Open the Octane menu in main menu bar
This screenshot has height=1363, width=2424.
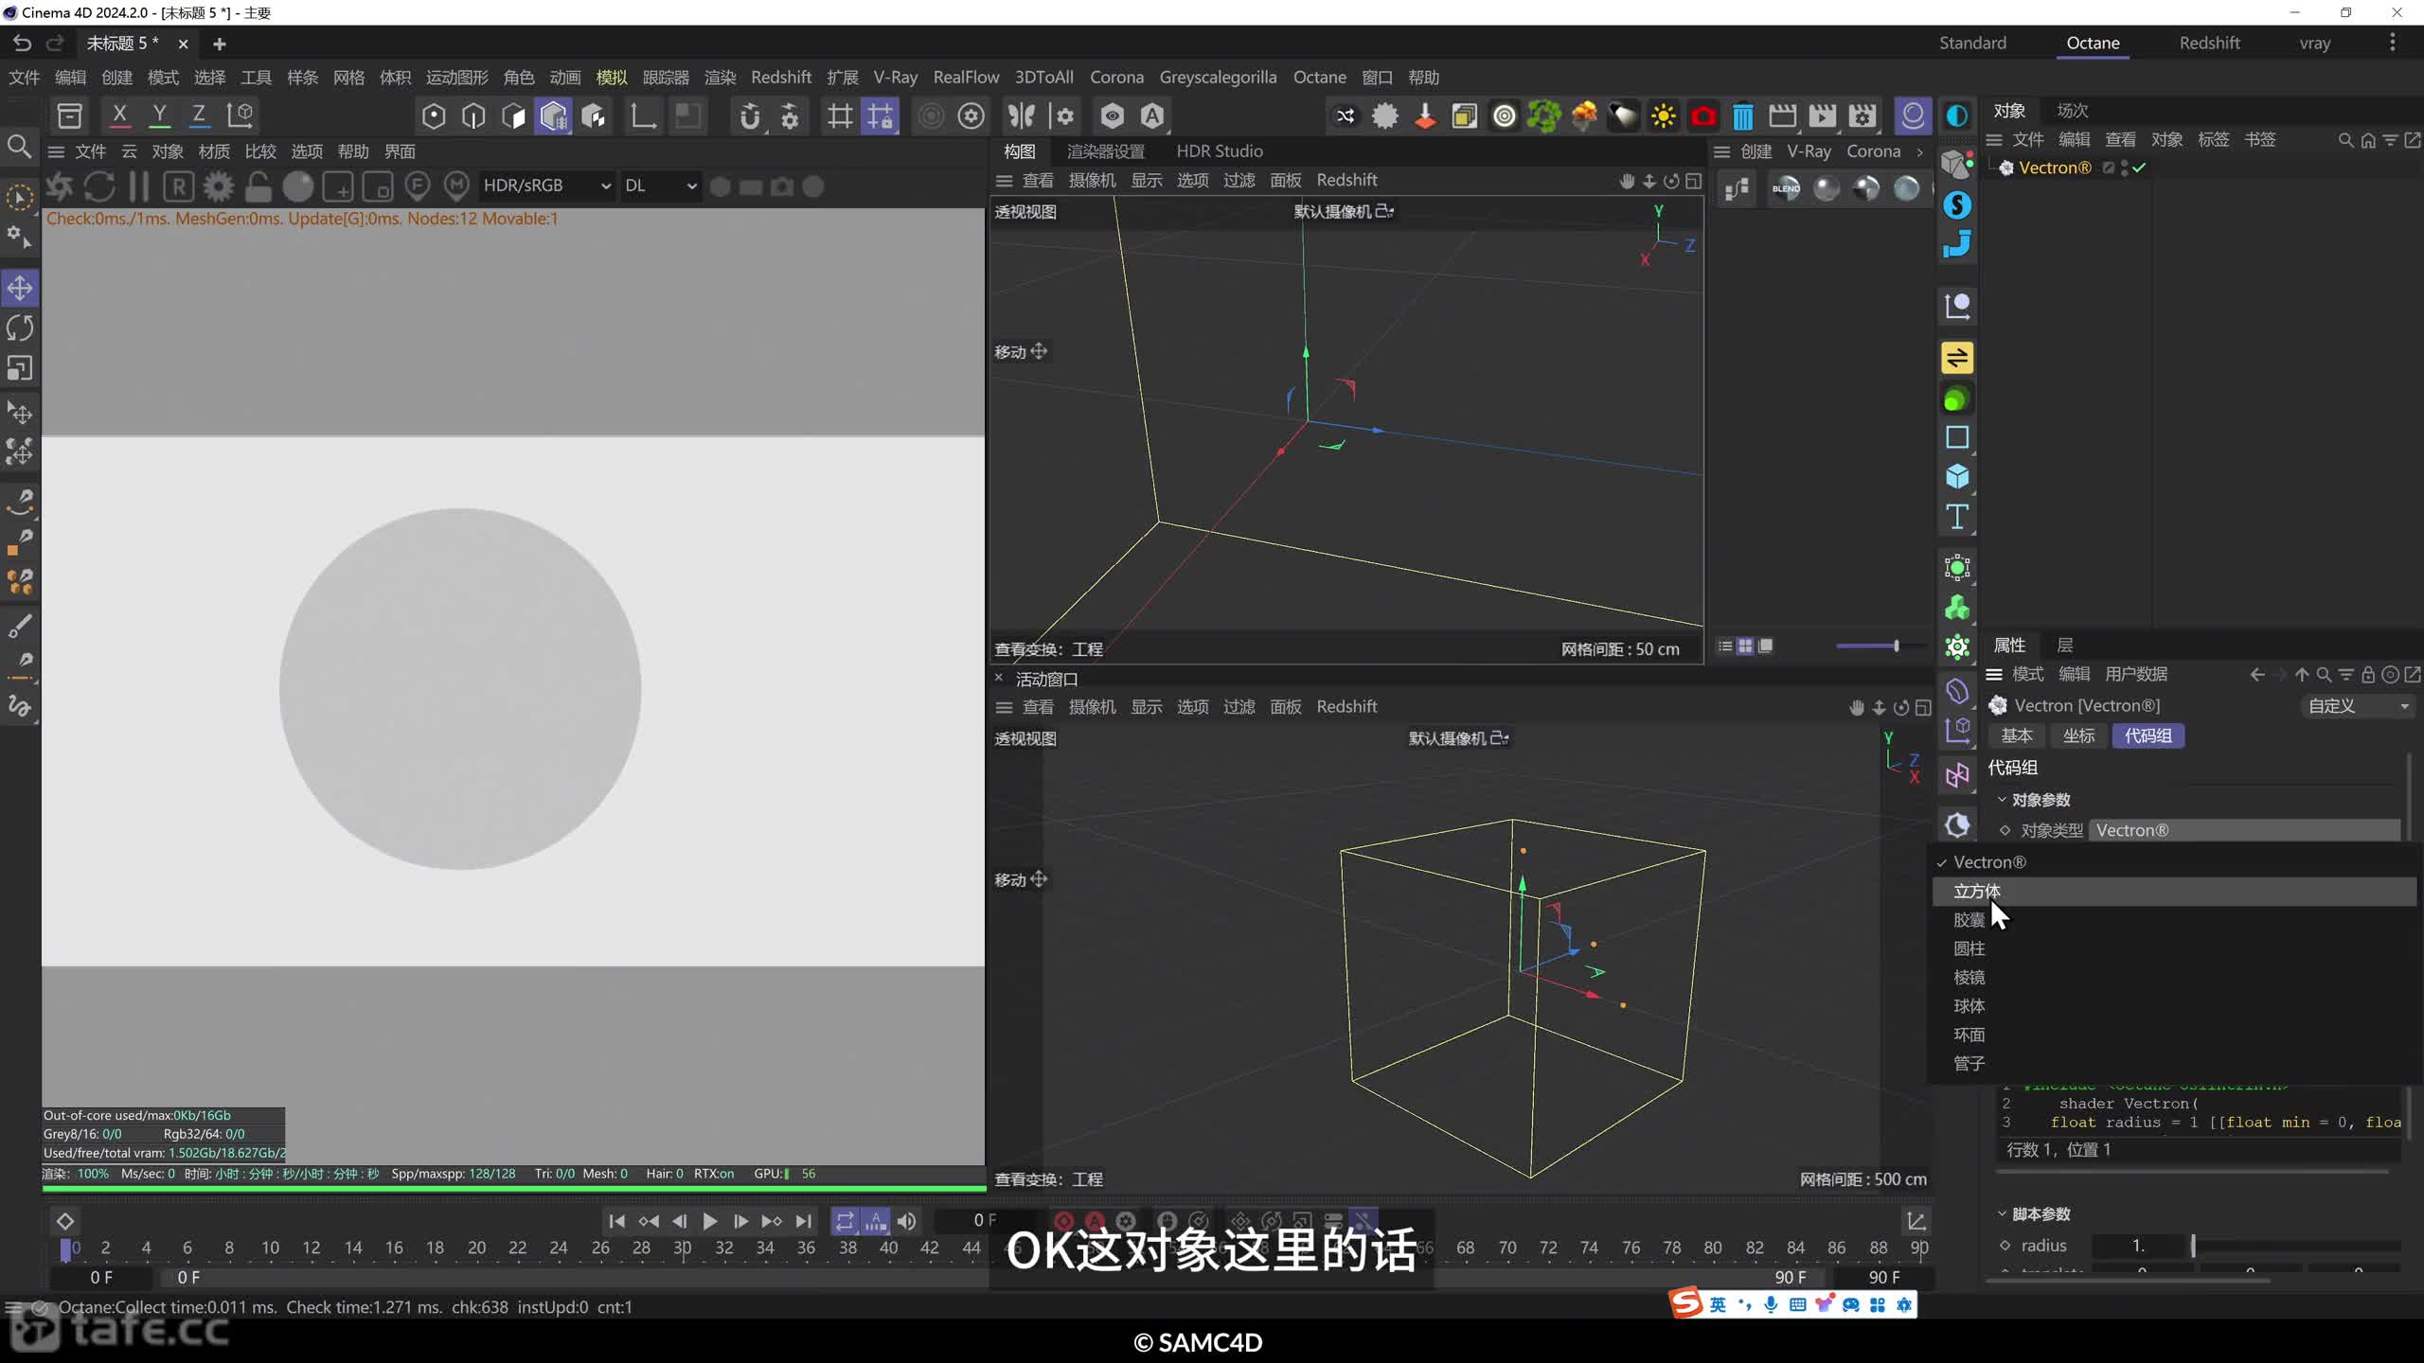click(1319, 78)
